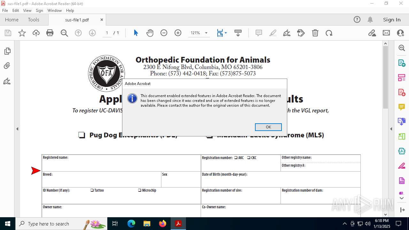Click the Save file icon
The width and height of the screenshot is (409, 230).
(8, 33)
